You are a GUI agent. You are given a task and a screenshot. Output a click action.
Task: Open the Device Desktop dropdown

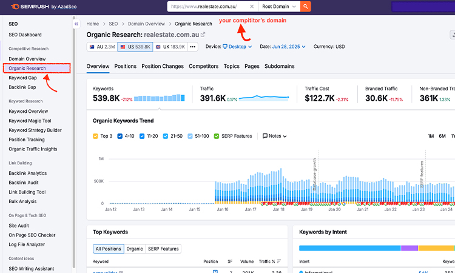[237, 47]
